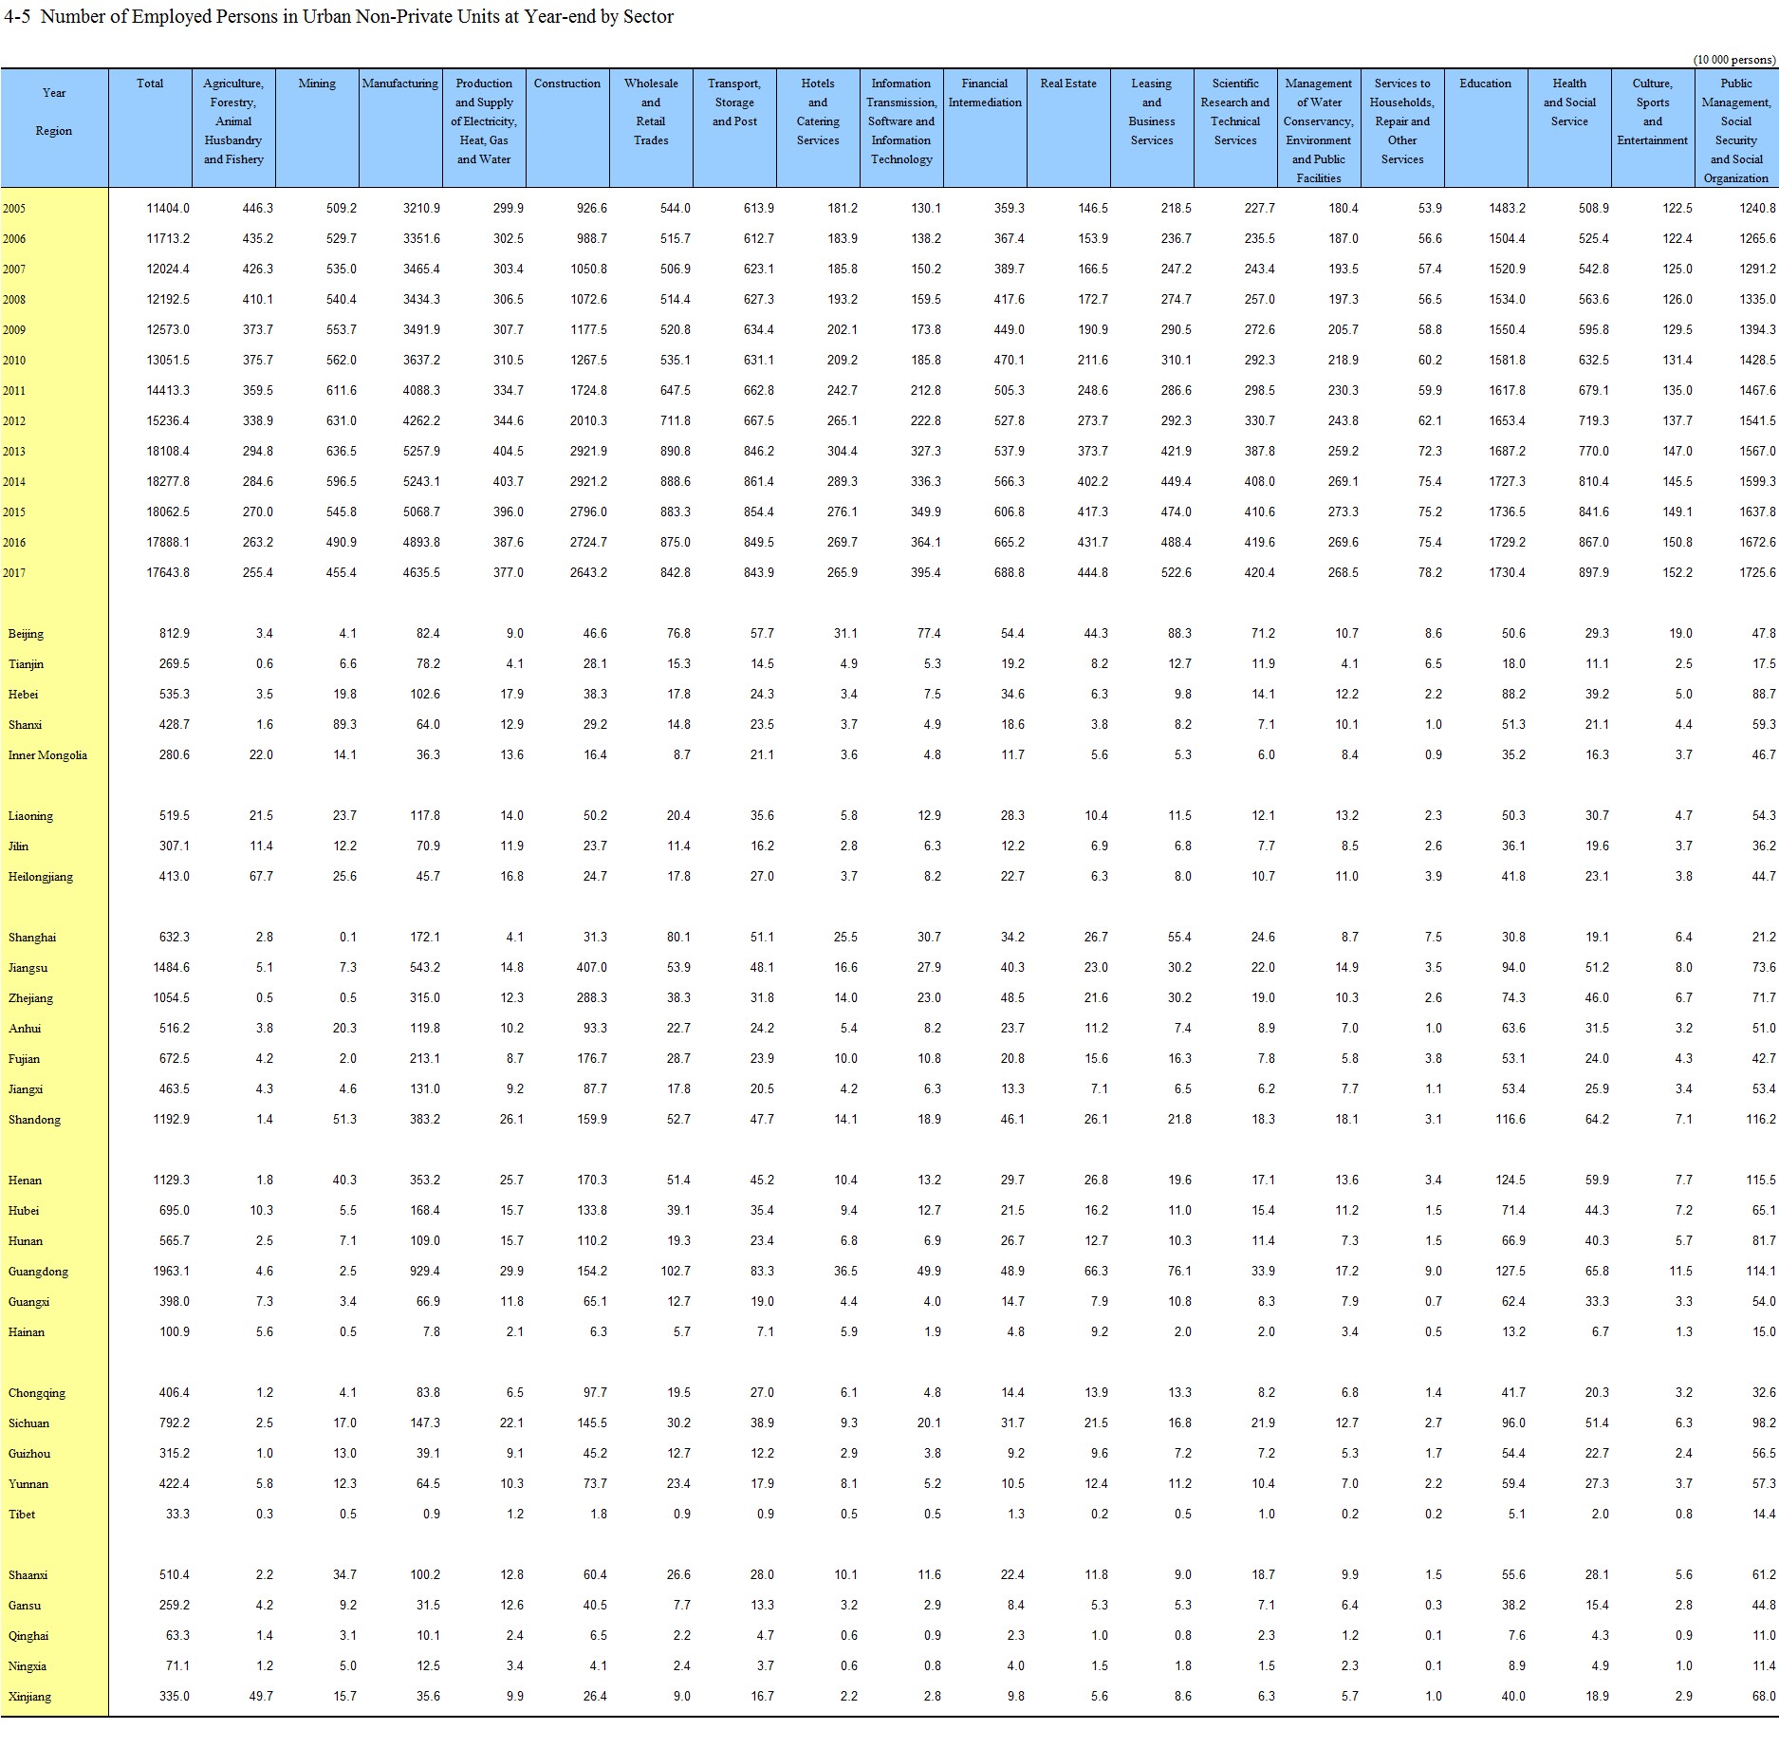The width and height of the screenshot is (1779, 1748).
Task: Select the Heilongjiang row label
Action: point(40,877)
